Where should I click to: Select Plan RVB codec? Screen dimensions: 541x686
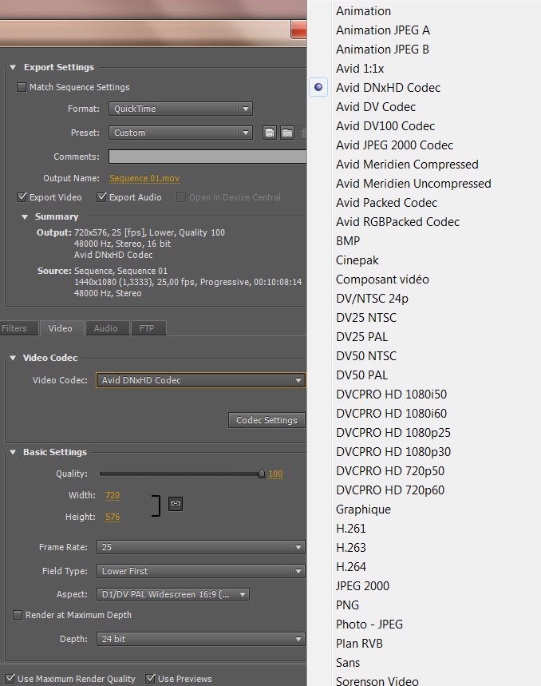pos(359,644)
